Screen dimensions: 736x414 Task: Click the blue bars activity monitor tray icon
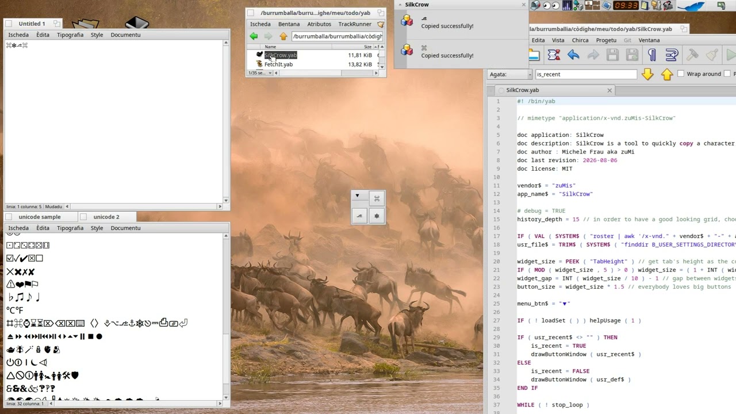pyautogui.click(x=568, y=5)
